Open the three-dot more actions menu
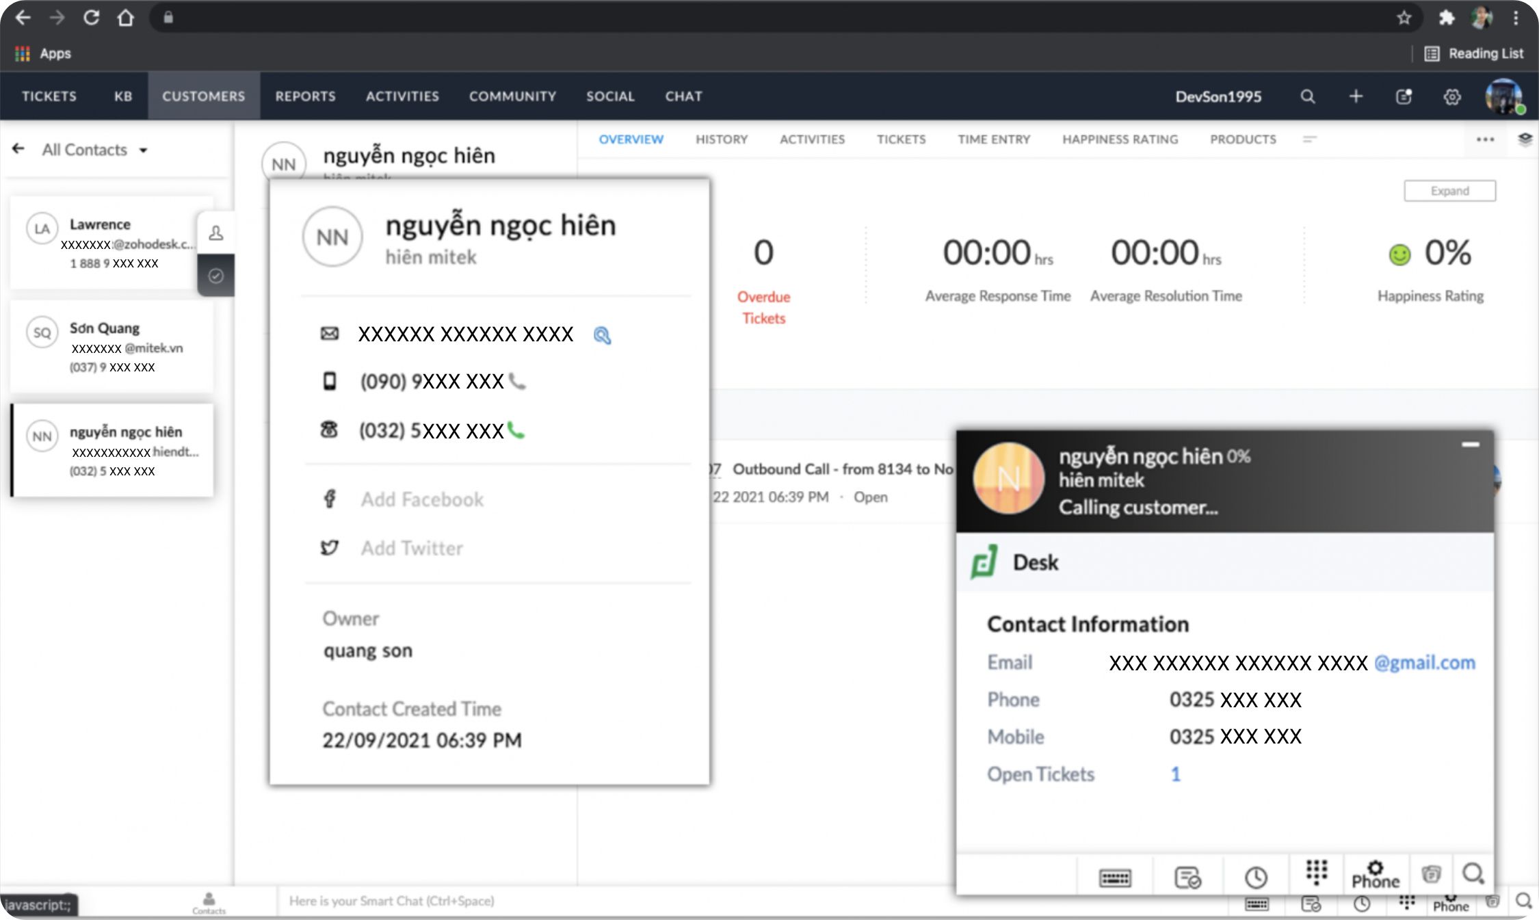 [x=1485, y=140]
